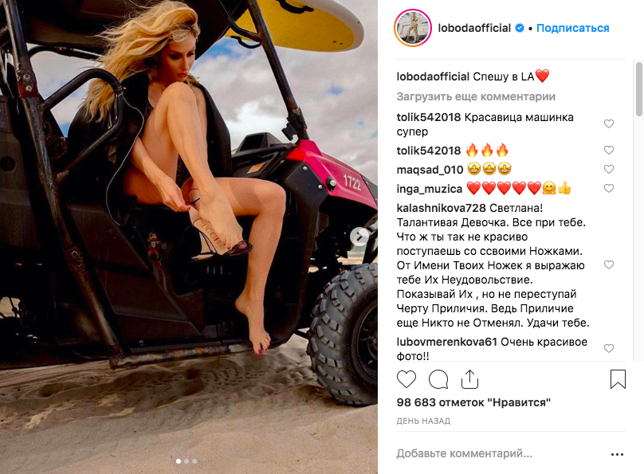
Task: Like tolik542018's "Красавица машинка" comment
Action: pyautogui.click(x=609, y=123)
